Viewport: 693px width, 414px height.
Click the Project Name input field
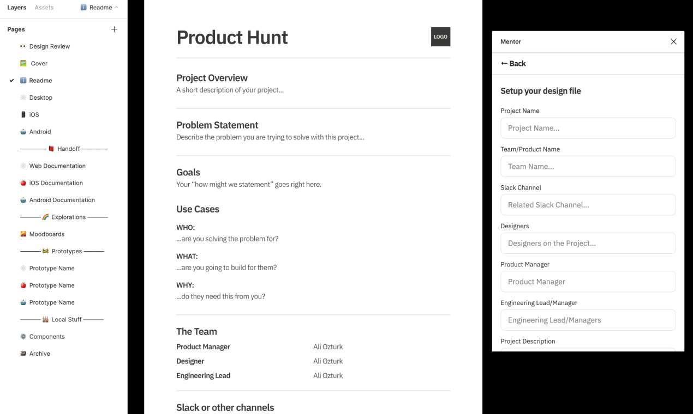click(x=588, y=128)
